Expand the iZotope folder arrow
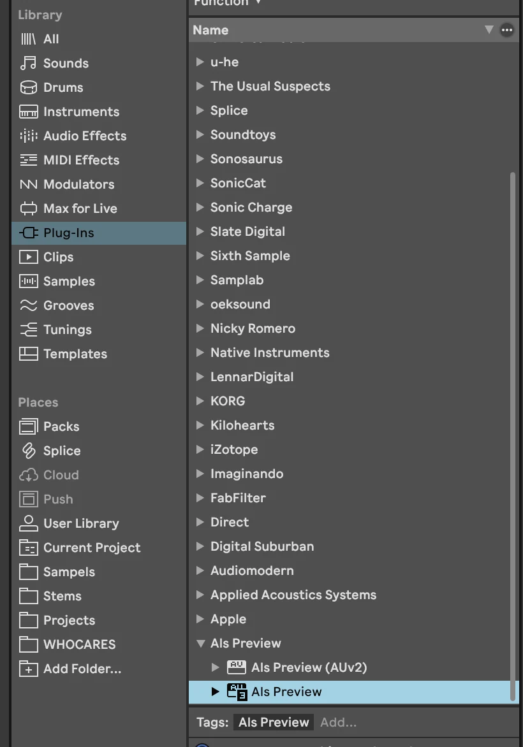Viewport: 523px width, 747px height. [200, 449]
